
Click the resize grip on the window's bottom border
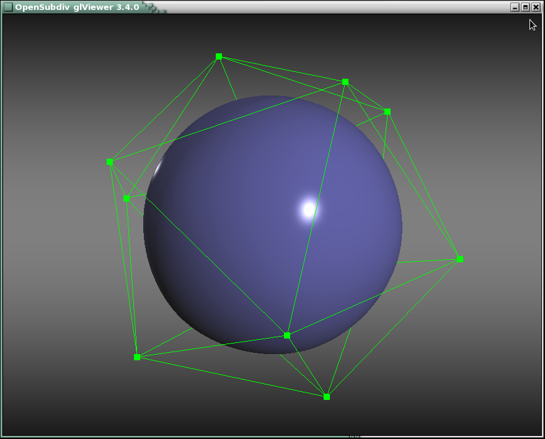coord(354,437)
